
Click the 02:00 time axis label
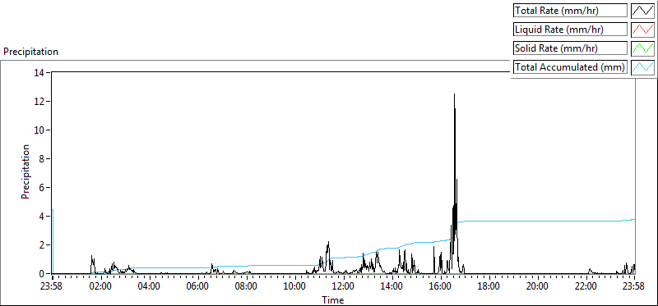[100, 287]
